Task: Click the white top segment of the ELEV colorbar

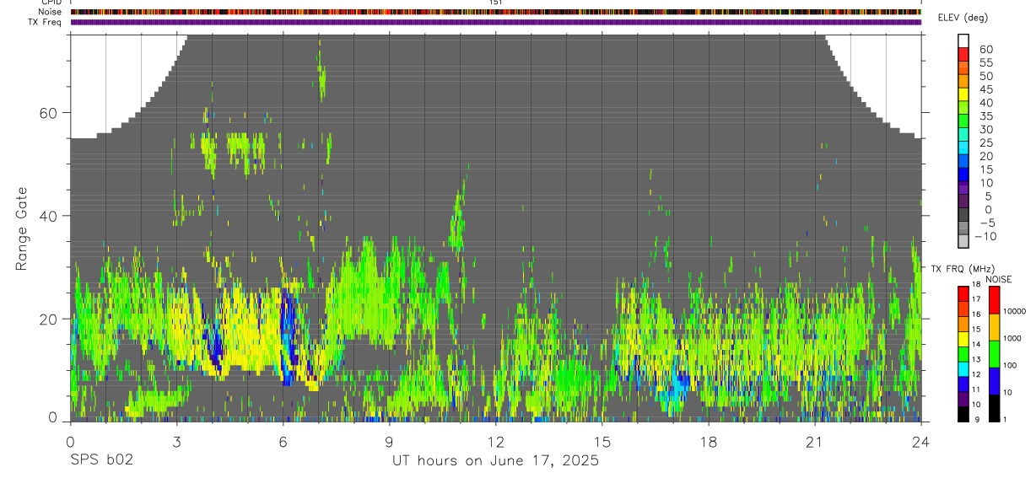Action: (963, 40)
